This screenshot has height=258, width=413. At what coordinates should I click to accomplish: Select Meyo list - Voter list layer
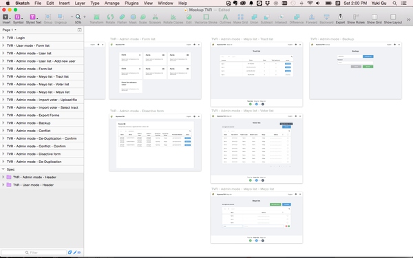pos(42,84)
